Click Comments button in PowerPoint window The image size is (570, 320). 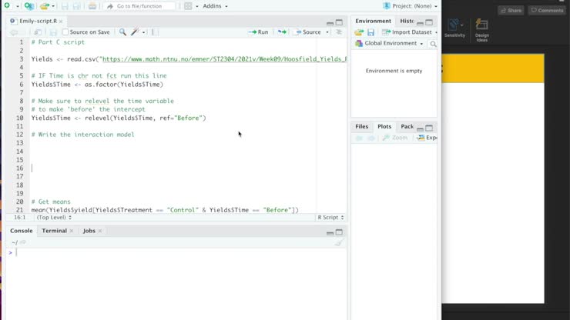[x=547, y=10]
